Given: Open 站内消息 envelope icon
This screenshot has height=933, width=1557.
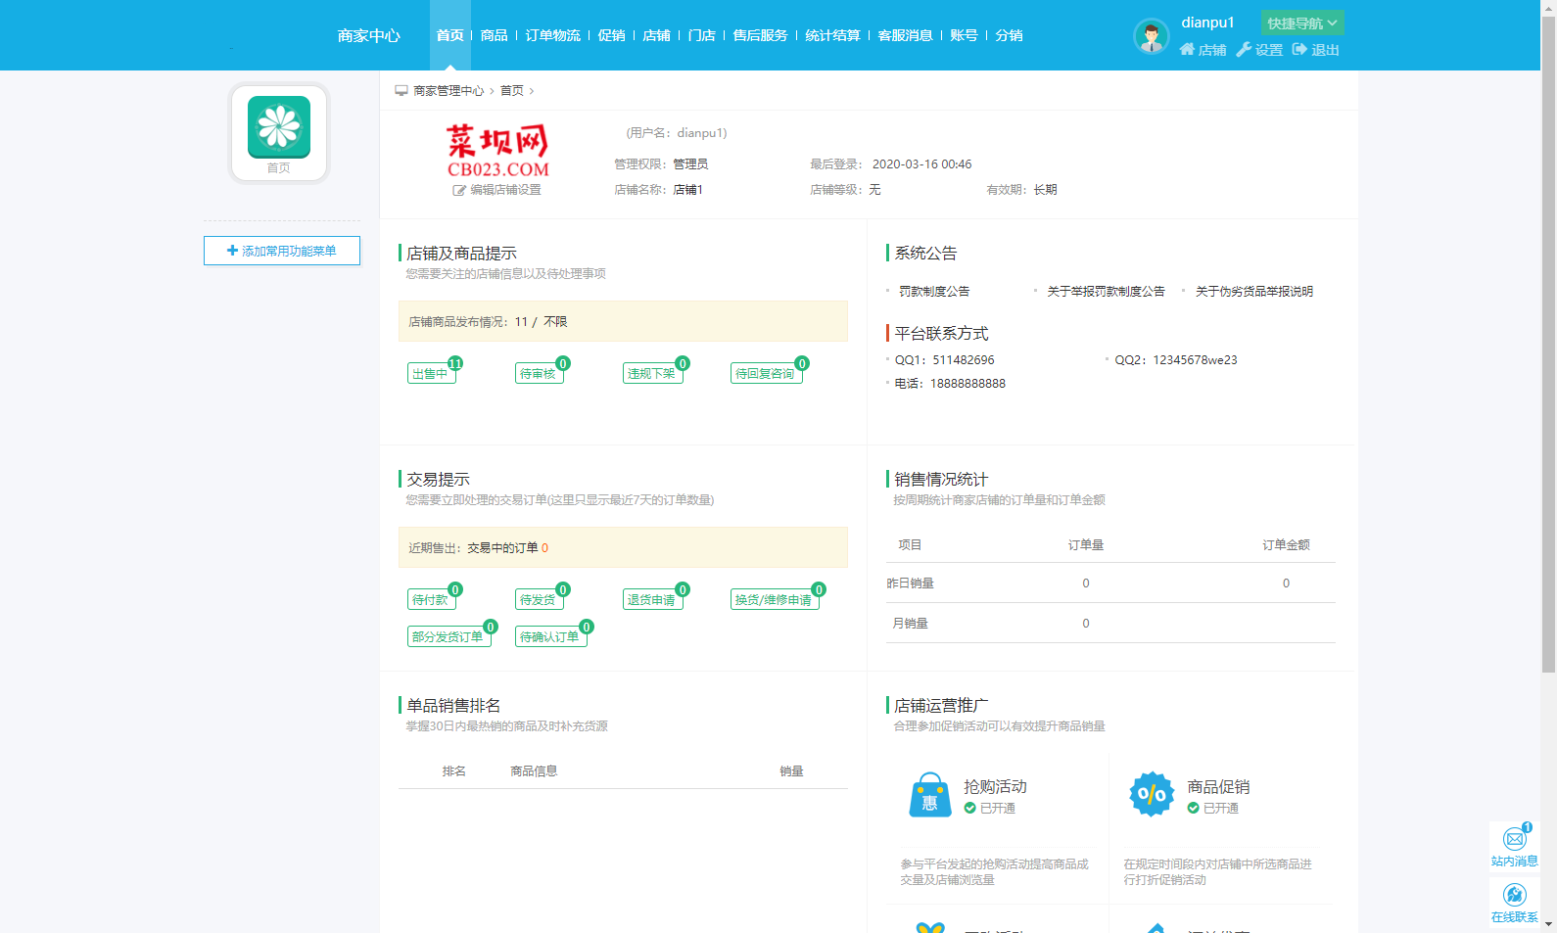Looking at the screenshot, I should click(x=1515, y=839).
